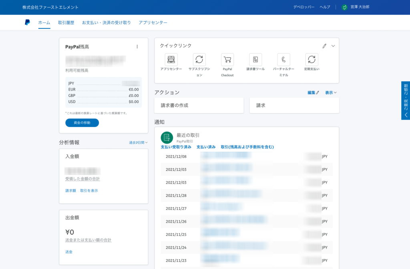Viewport: 410px width, 269px height.
Task: Open the 表示 dropdown in アクション
Action: click(x=331, y=93)
